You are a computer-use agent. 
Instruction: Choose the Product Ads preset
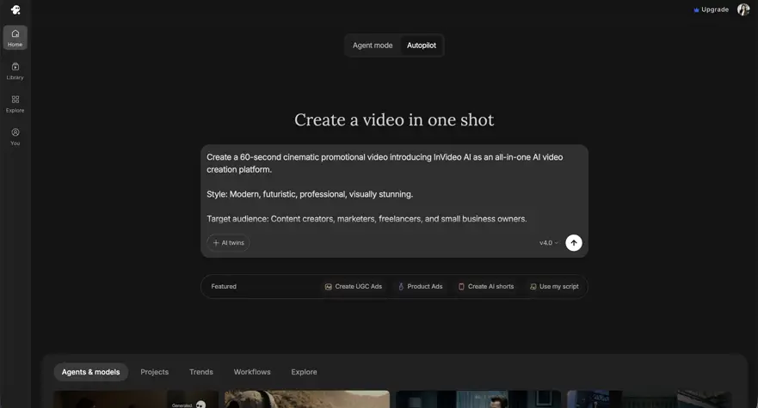420,286
